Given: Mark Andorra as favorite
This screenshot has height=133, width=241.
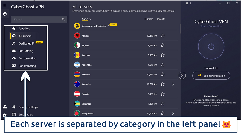Looking at the screenshot, I should point(163,55).
